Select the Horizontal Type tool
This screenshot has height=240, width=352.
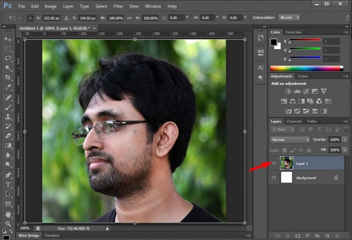tap(8, 185)
